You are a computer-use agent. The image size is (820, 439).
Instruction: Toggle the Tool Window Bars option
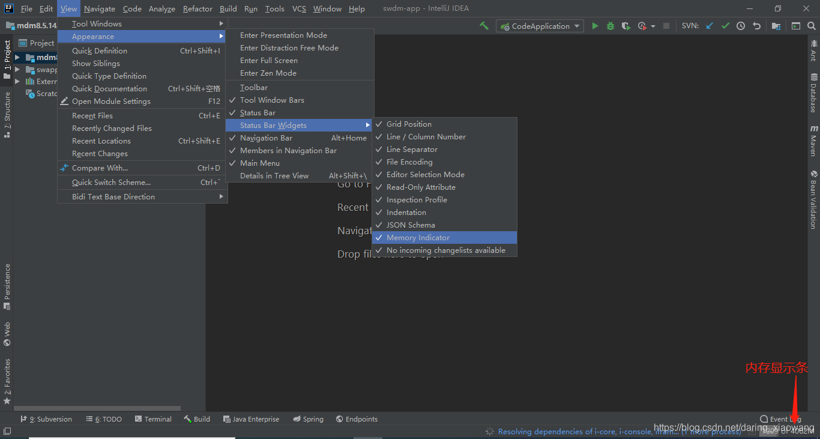pyautogui.click(x=300, y=100)
